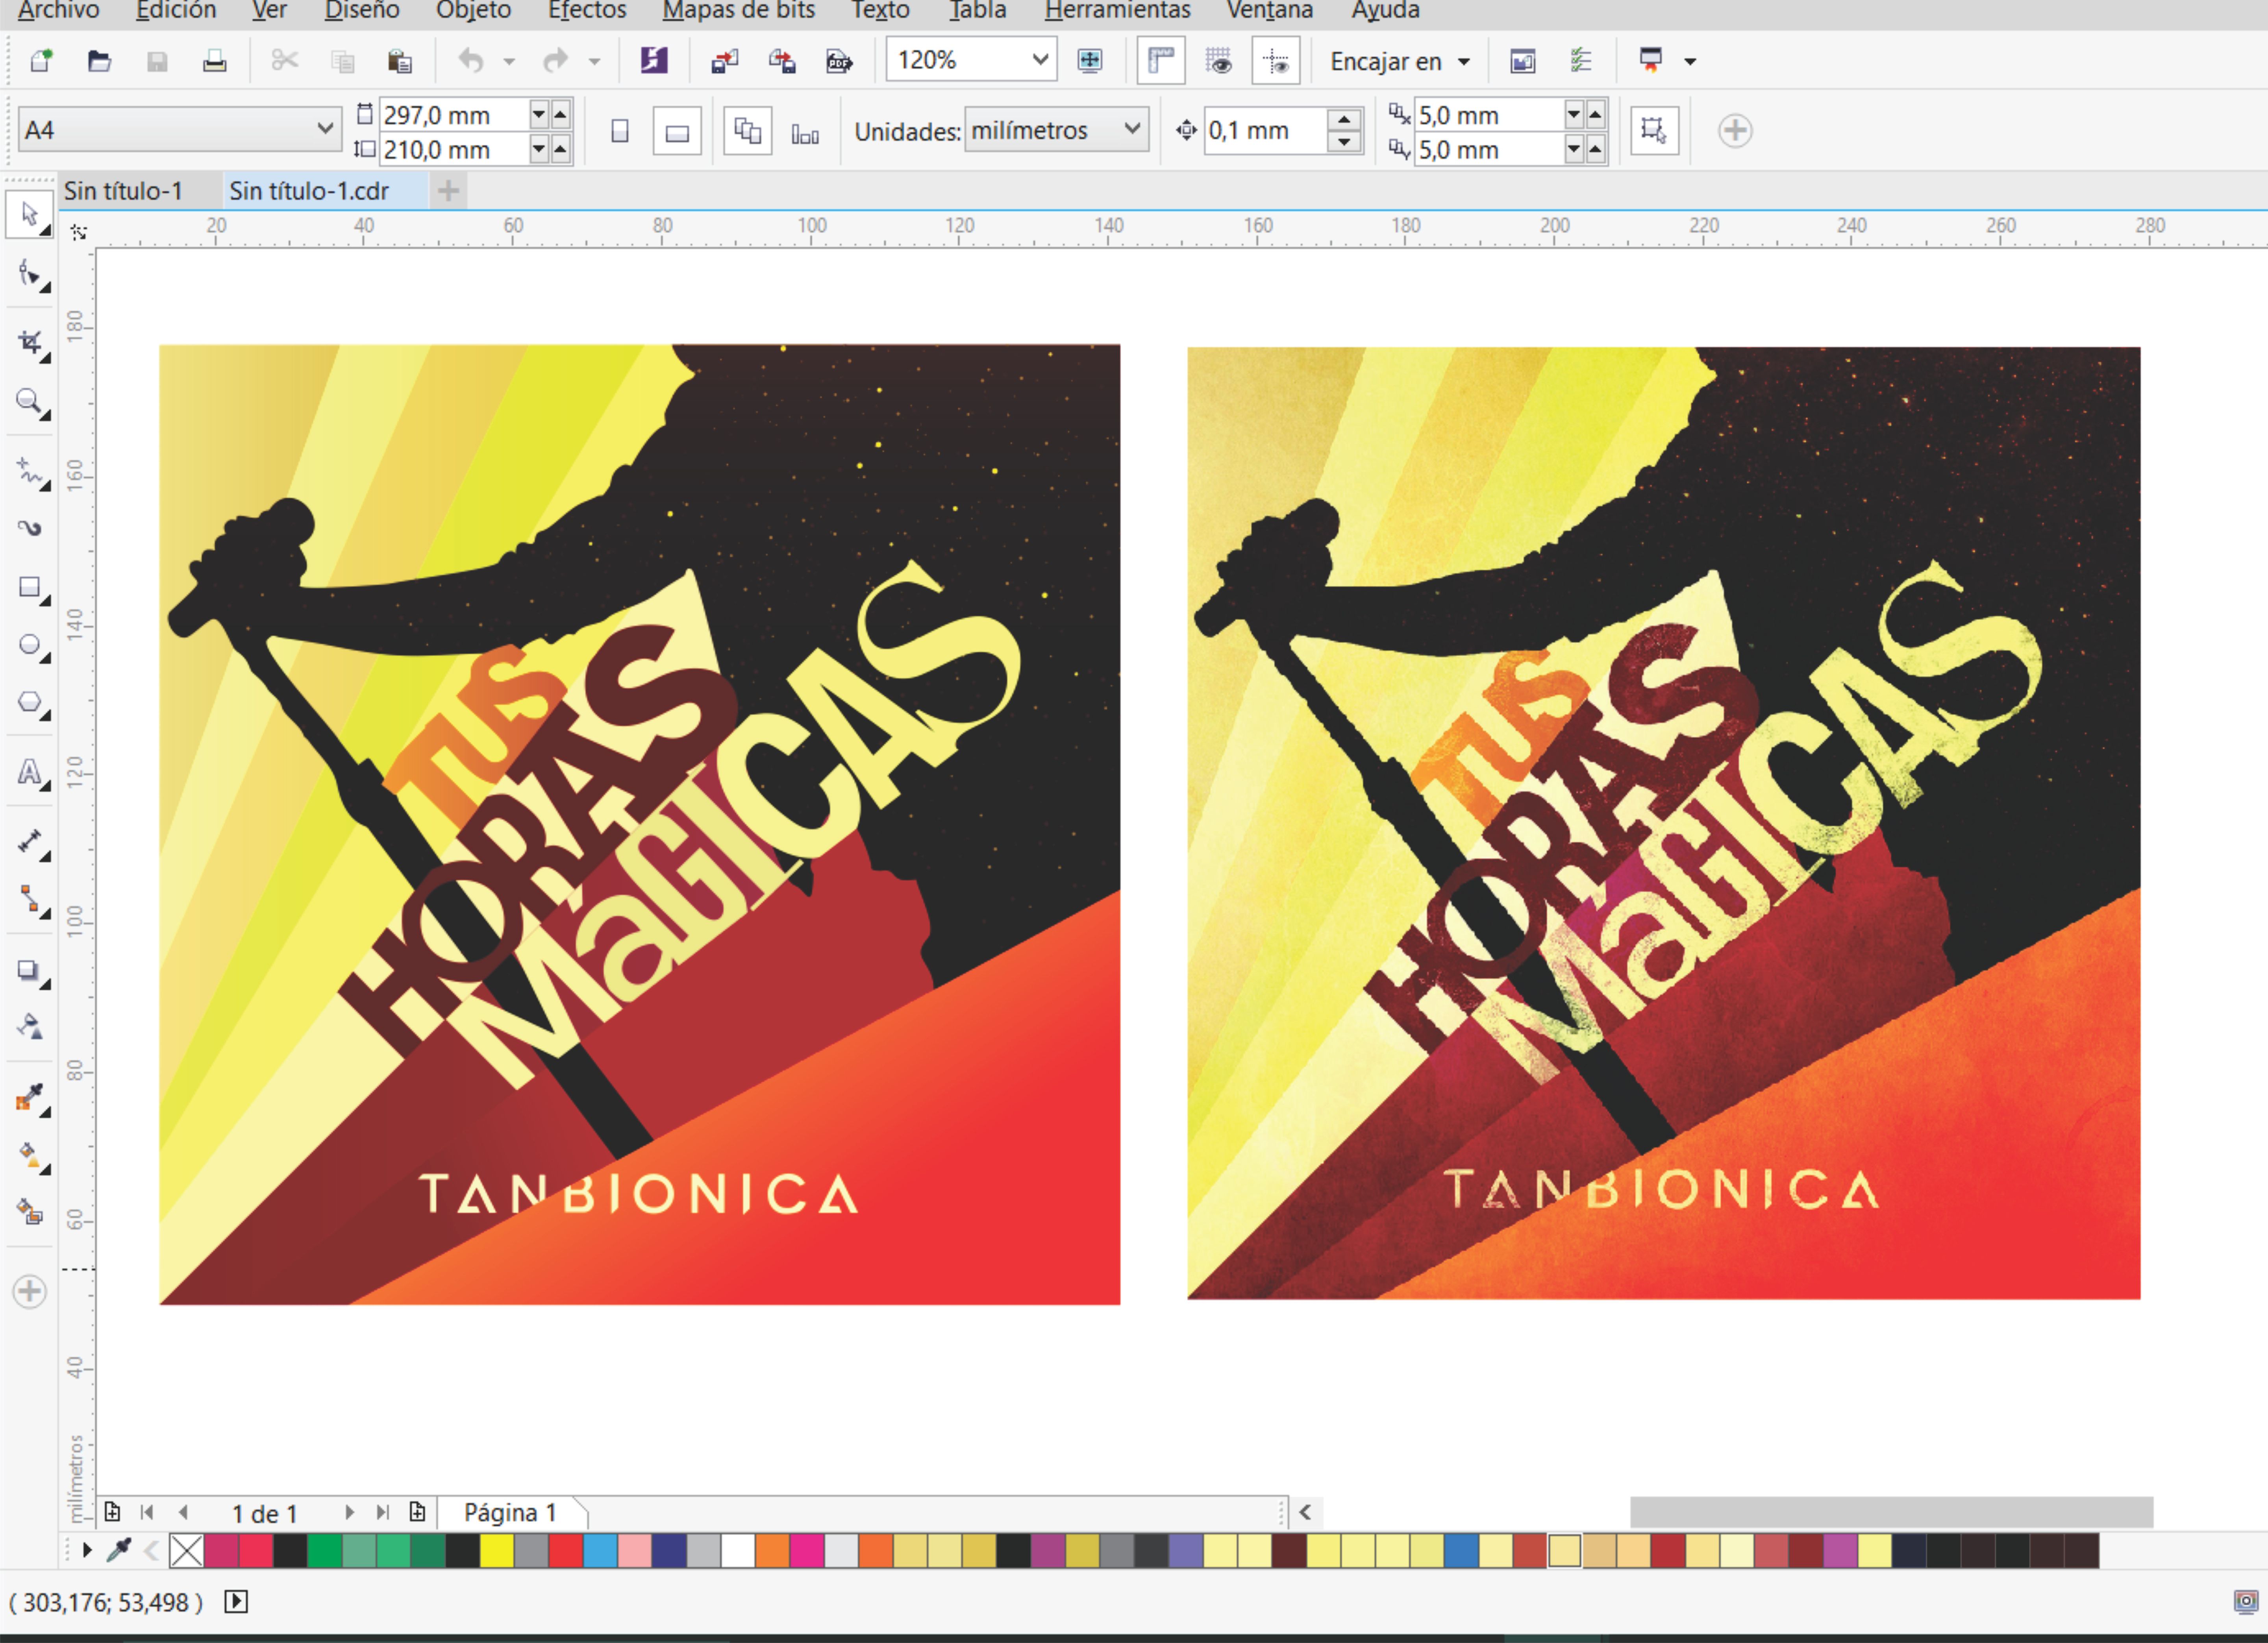Image resolution: width=2268 pixels, height=1643 pixels.
Task: Click the Print icon
Action: pos(214,61)
